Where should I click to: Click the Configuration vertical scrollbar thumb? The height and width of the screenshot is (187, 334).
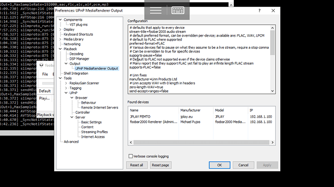[x=273, y=42]
